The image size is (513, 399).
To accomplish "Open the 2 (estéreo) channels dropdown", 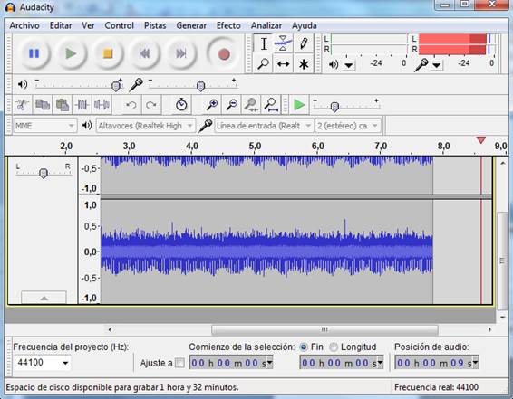I will [x=348, y=126].
